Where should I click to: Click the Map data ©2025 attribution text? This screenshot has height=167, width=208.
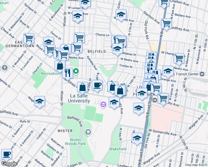click(196, 165)
